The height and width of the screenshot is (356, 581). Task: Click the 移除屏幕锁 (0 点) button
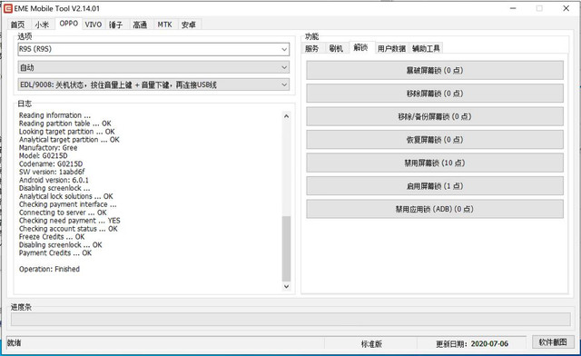[x=435, y=94]
